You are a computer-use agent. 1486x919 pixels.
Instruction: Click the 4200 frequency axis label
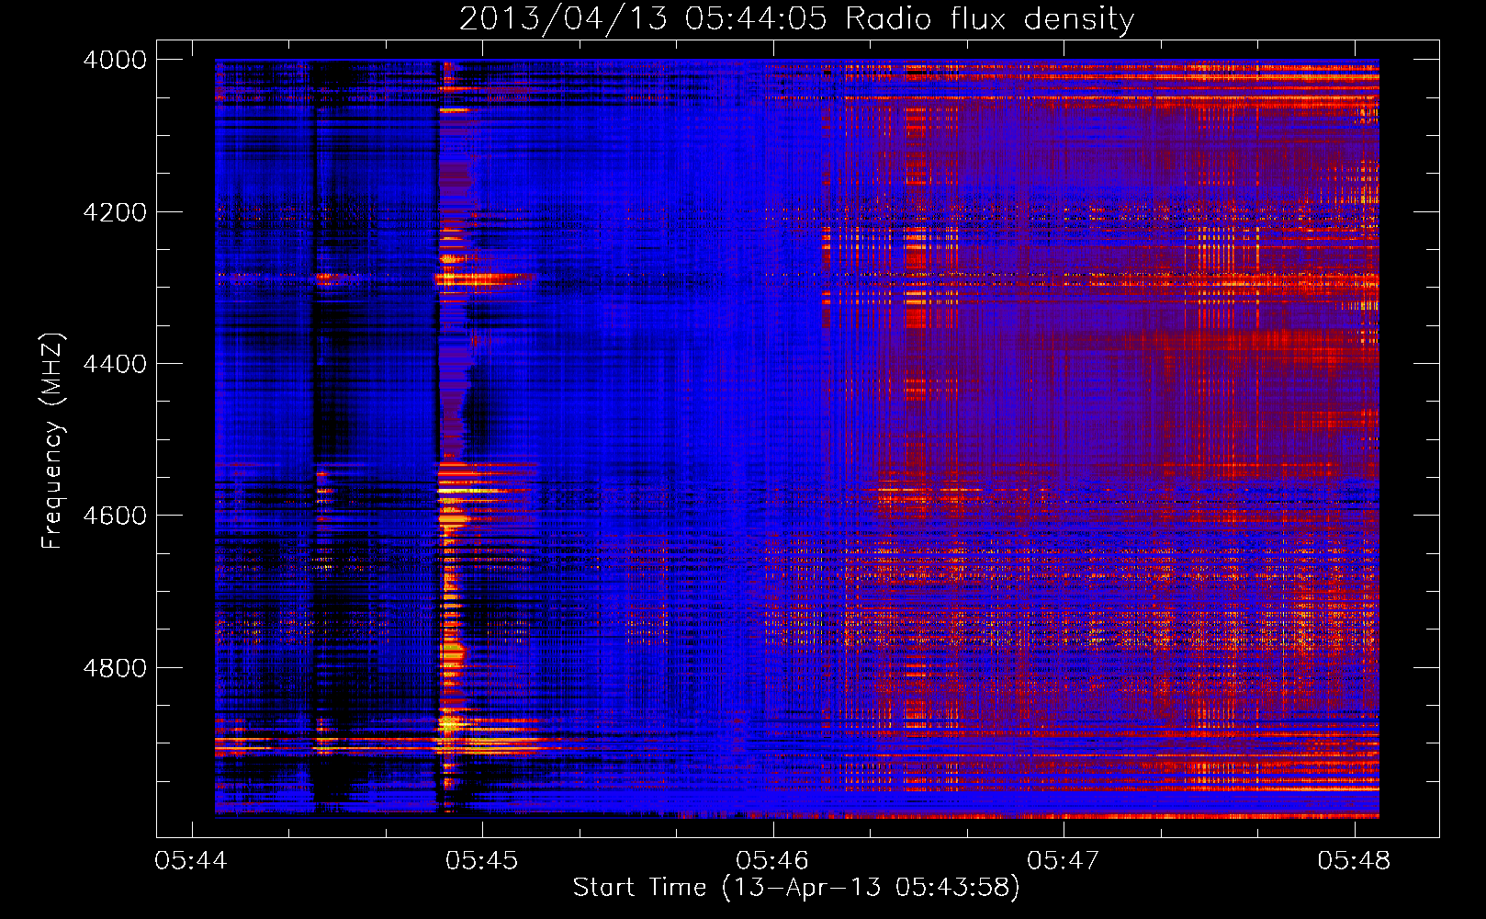click(115, 212)
